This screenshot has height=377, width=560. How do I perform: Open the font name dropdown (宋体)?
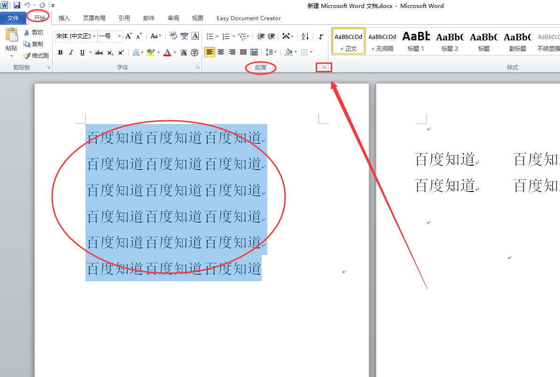click(x=94, y=36)
